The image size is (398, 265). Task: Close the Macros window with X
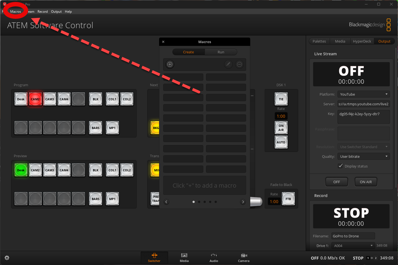[x=163, y=42]
